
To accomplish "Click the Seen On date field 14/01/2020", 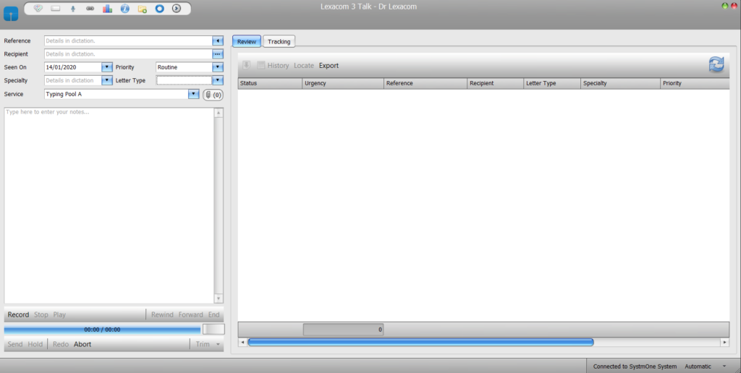I will point(73,67).
